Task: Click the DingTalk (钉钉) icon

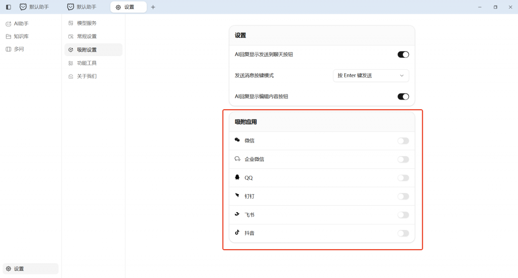Action: [x=237, y=196]
